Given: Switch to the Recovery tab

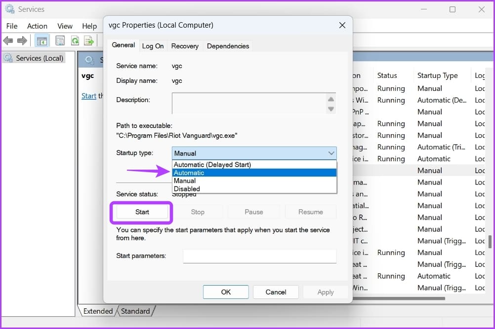Looking at the screenshot, I should pos(185,46).
